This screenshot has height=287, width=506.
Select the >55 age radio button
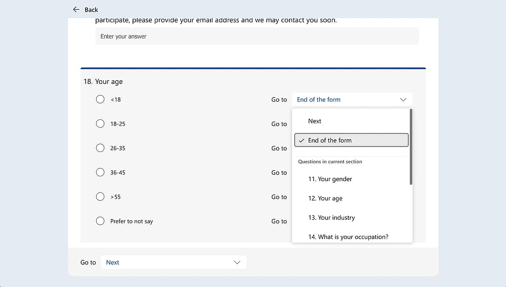coord(100,197)
